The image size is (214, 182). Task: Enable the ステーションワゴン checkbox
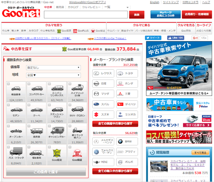click(x=49, y=105)
